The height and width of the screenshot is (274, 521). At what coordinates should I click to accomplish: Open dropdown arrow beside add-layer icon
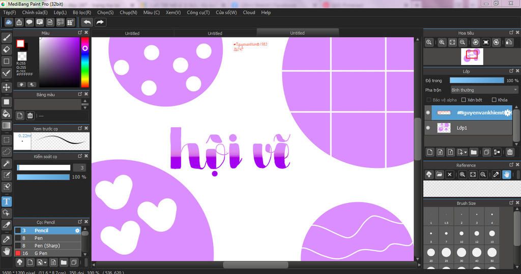[x=466, y=152]
